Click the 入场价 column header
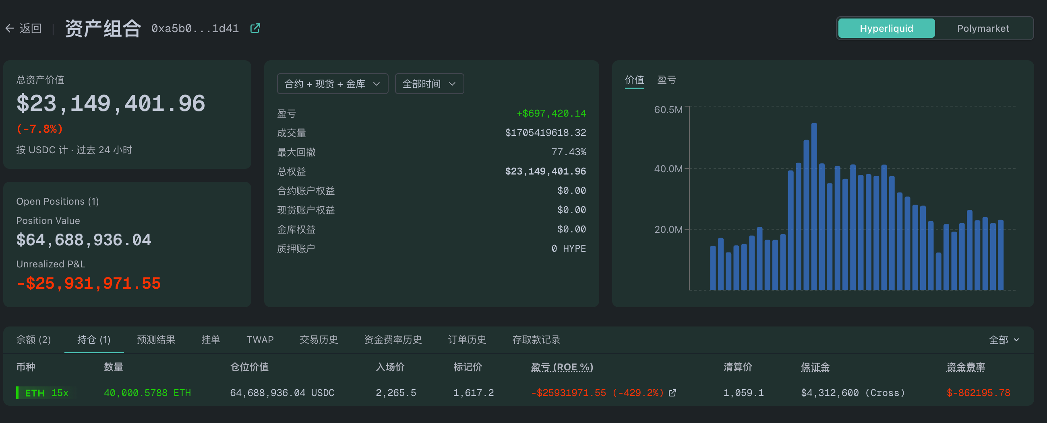The height and width of the screenshot is (423, 1047). click(390, 367)
